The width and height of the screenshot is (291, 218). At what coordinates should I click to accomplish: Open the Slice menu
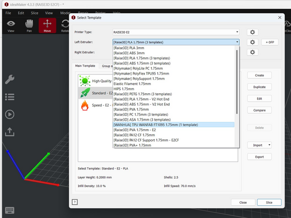[34, 13]
